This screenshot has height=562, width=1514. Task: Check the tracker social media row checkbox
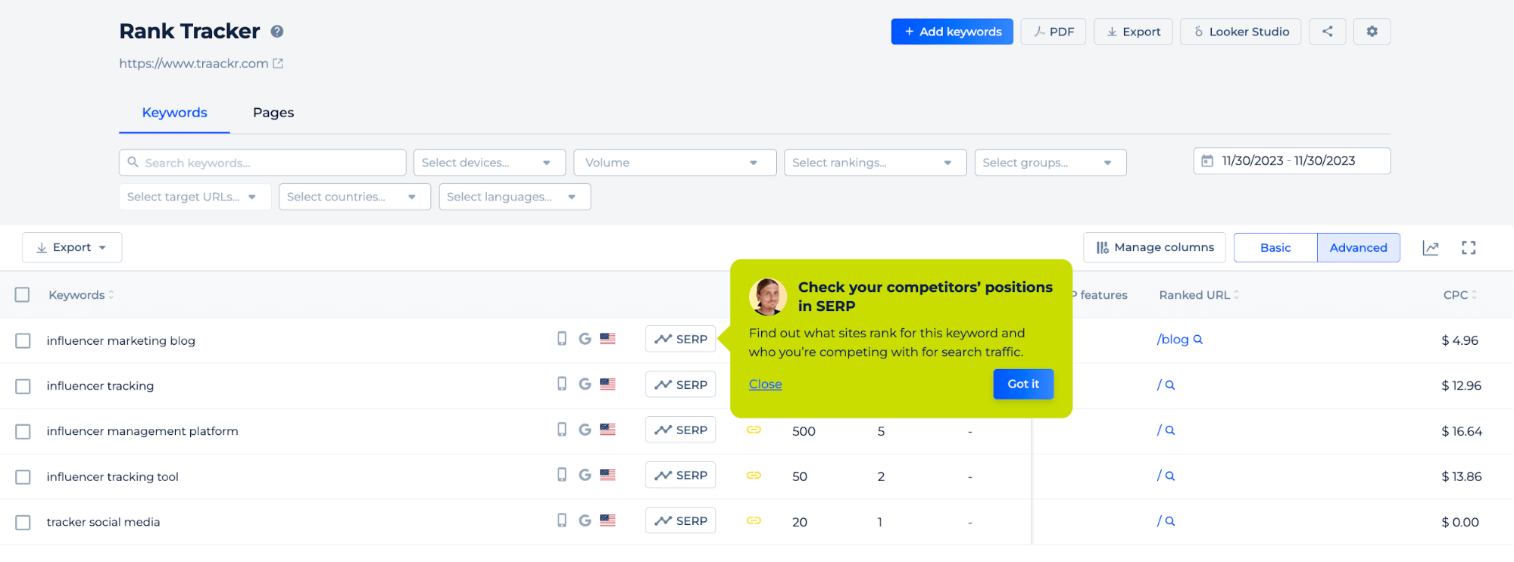[23, 523]
